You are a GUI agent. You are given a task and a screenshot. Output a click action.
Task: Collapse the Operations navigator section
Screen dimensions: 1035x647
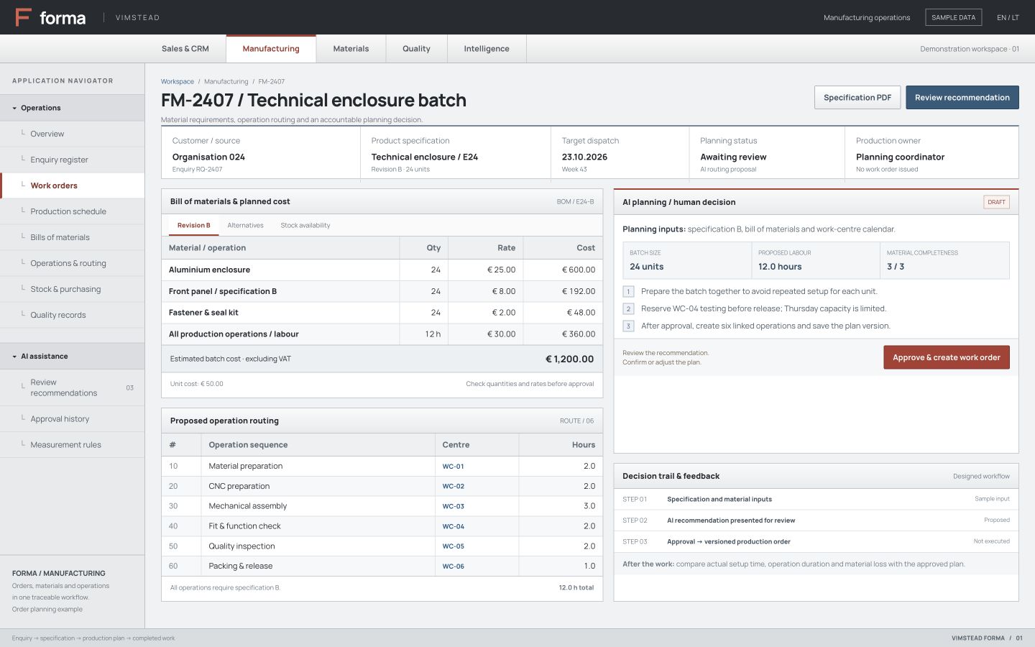pyautogui.click(x=72, y=108)
